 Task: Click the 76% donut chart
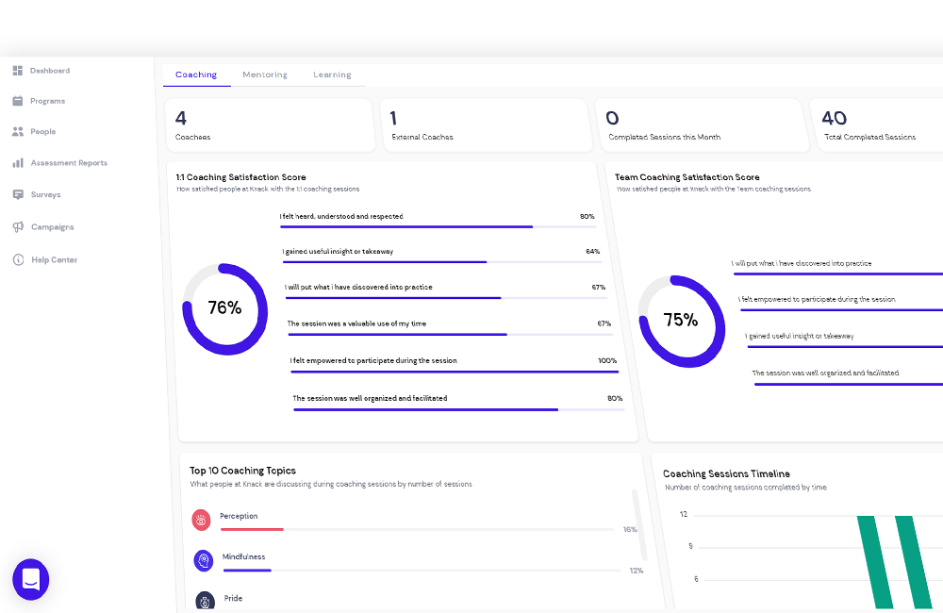click(225, 308)
